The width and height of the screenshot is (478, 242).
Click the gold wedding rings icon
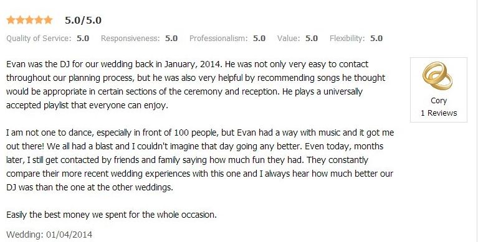(437, 77)
